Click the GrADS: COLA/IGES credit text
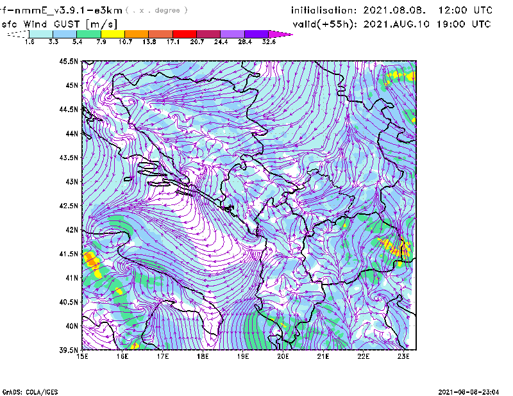 pyautogui.click(x=30, y=392)
